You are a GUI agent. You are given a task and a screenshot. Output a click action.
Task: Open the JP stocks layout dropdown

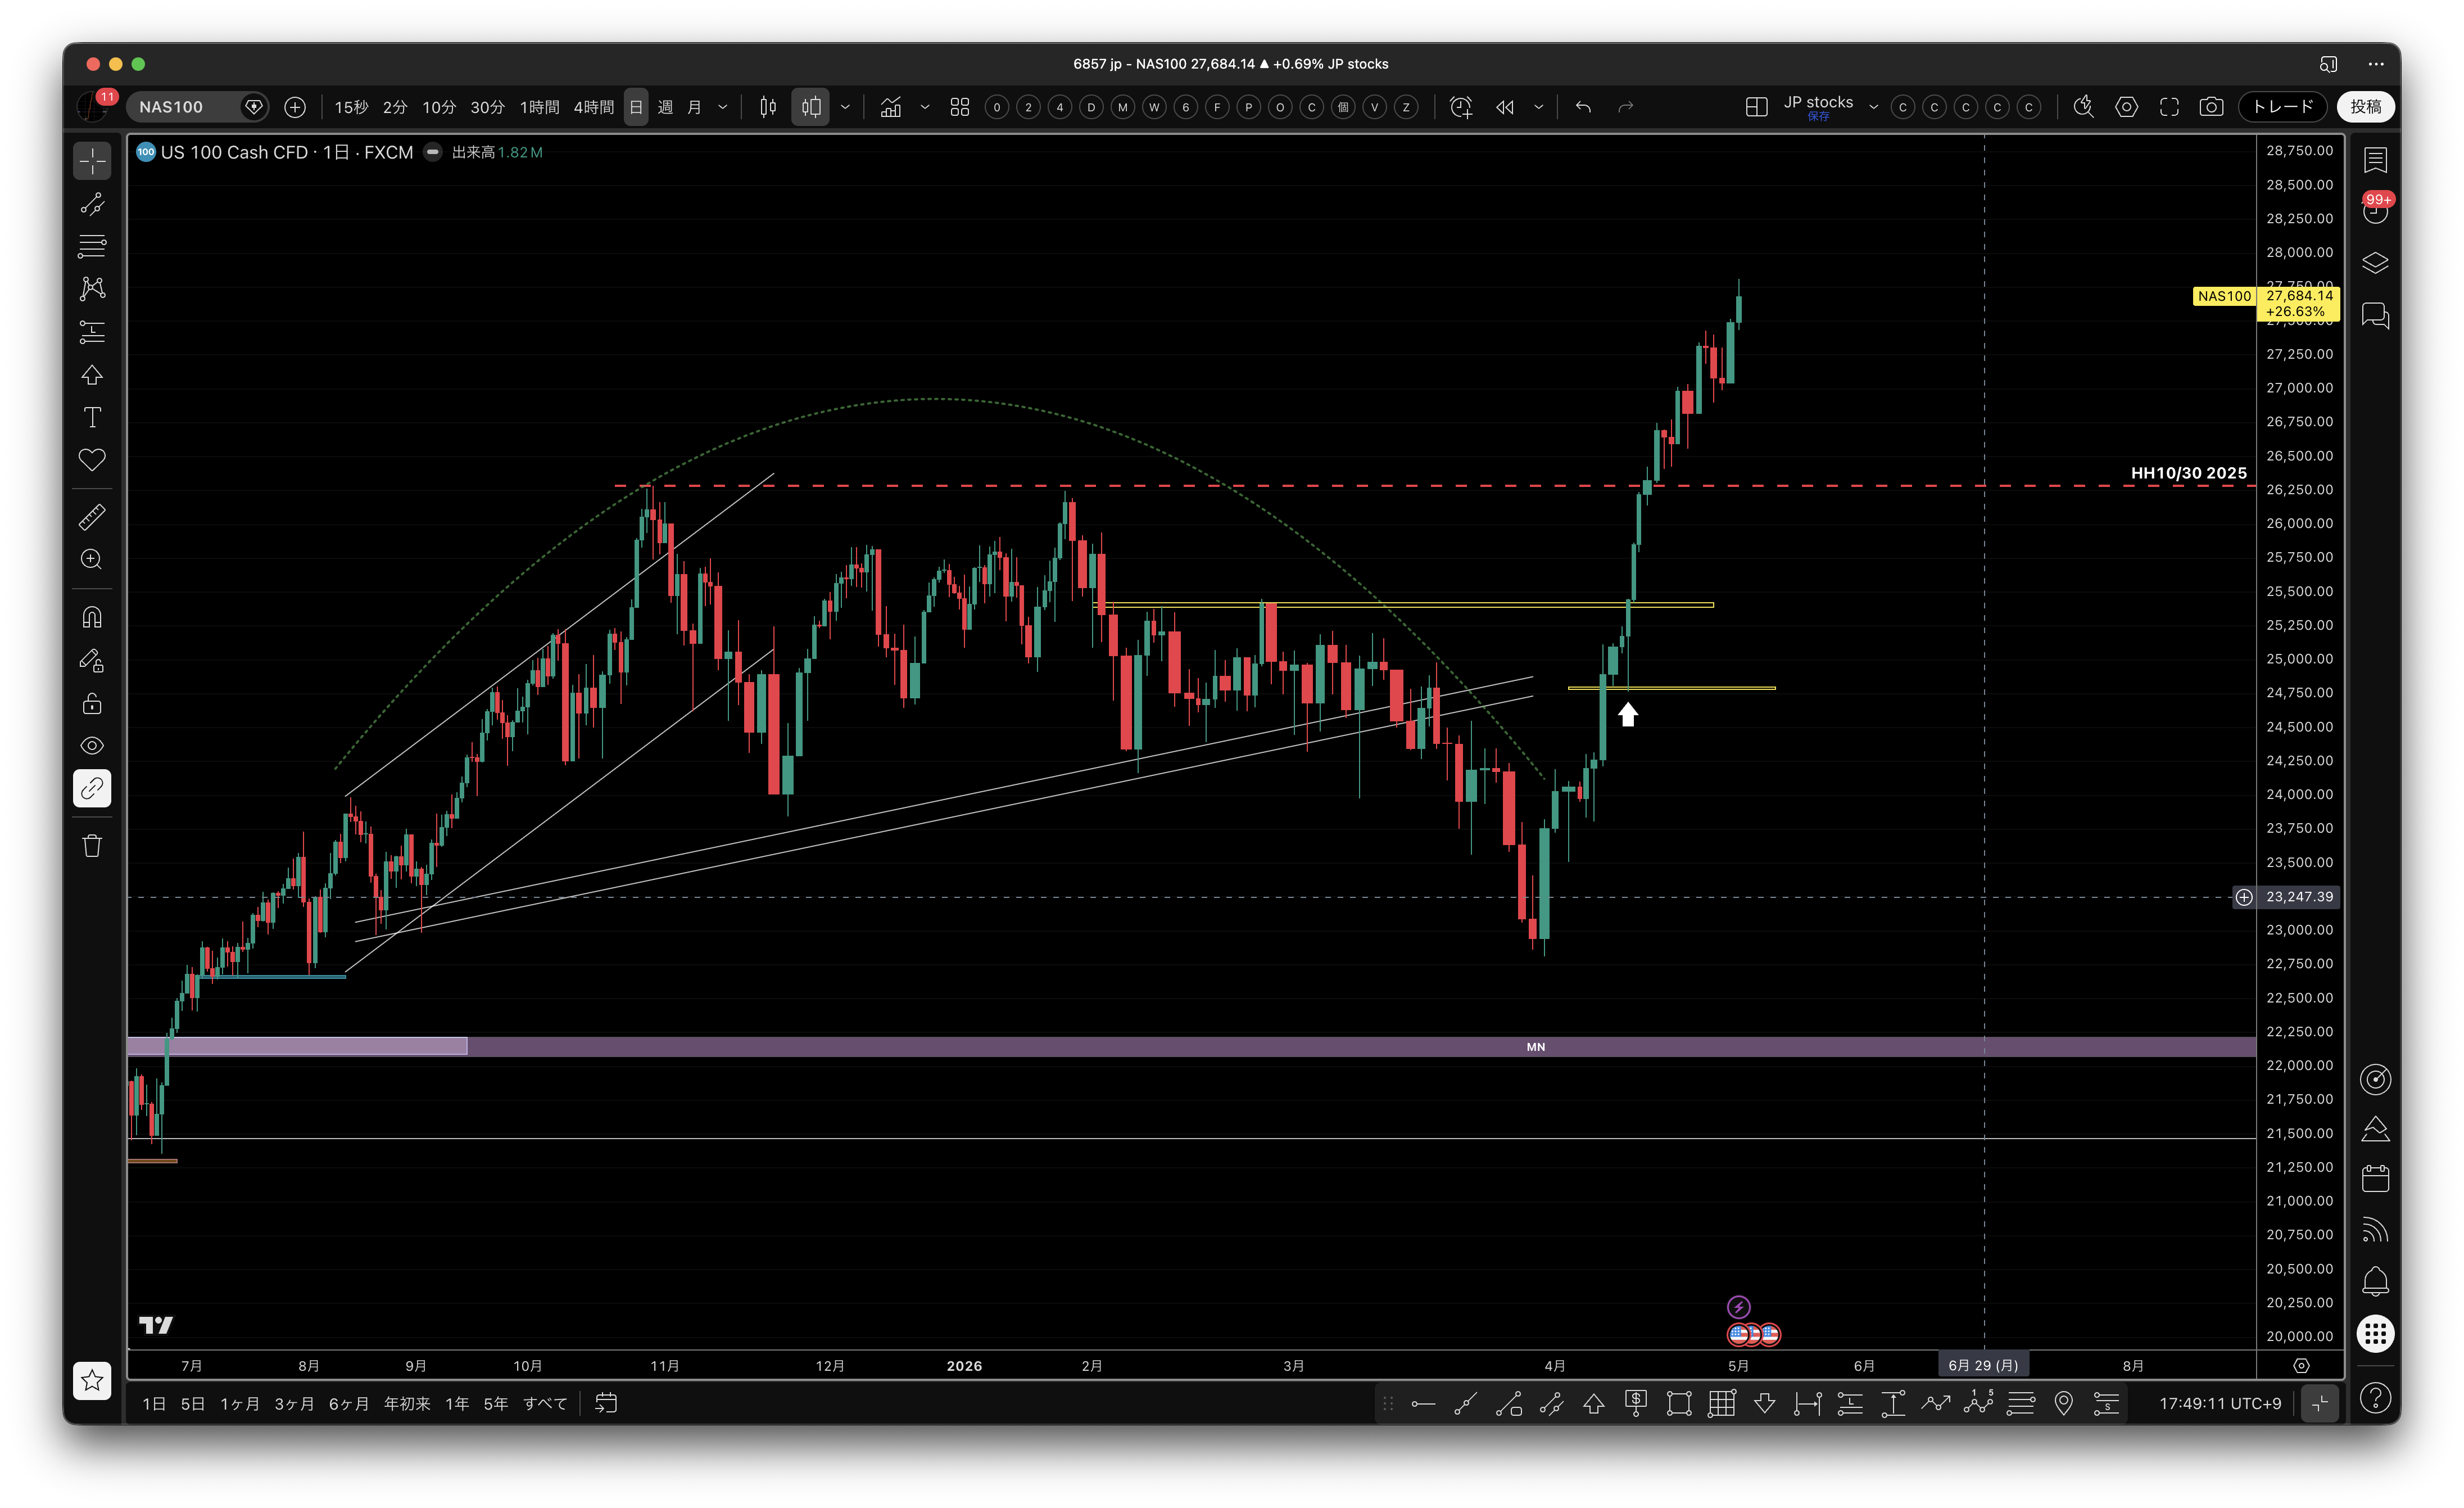[x=1829, y=107]
